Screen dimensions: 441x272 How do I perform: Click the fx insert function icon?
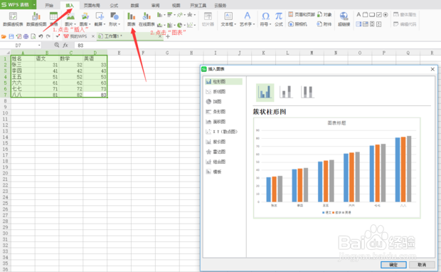pos(65,45)
